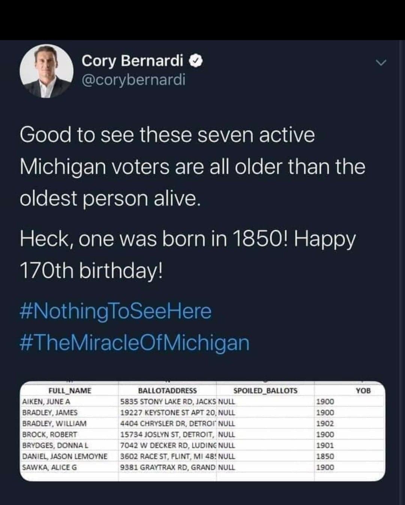The width and height of the screenshot is (405, 505).
Task: Select the SAWKA, ALICE G name cell
Action: coord(49,467)
